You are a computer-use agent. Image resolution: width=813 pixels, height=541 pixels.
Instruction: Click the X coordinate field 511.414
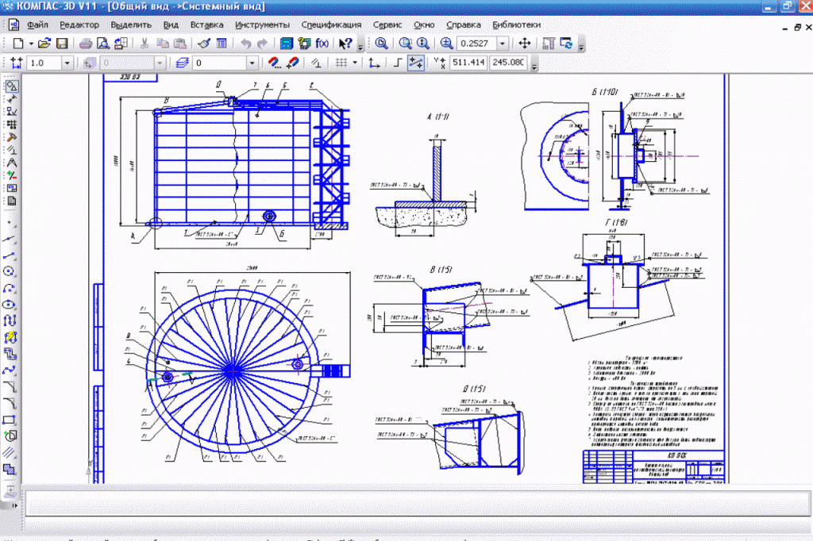(x=468, y=63)
